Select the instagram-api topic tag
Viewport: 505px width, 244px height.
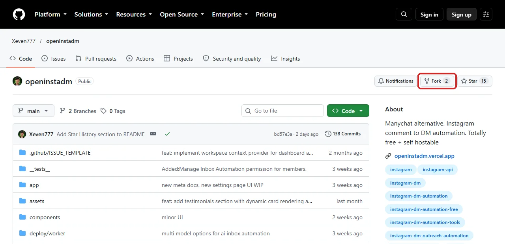pos(438,170)
